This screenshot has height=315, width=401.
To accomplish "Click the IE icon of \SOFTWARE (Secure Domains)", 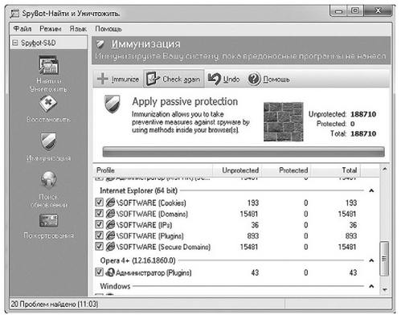I will (x=110, y=247).
